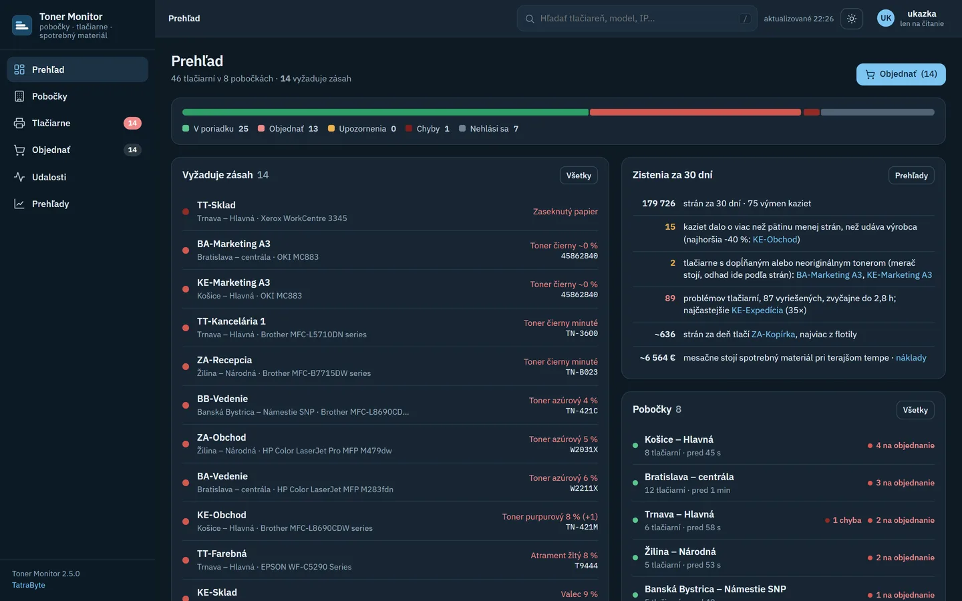
Task: Follow the náklady link
Action: coord(911,358)
